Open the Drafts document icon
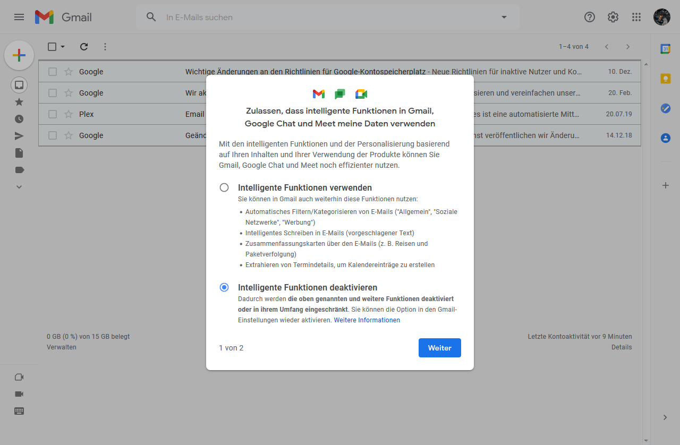 [x=19, y=153]
